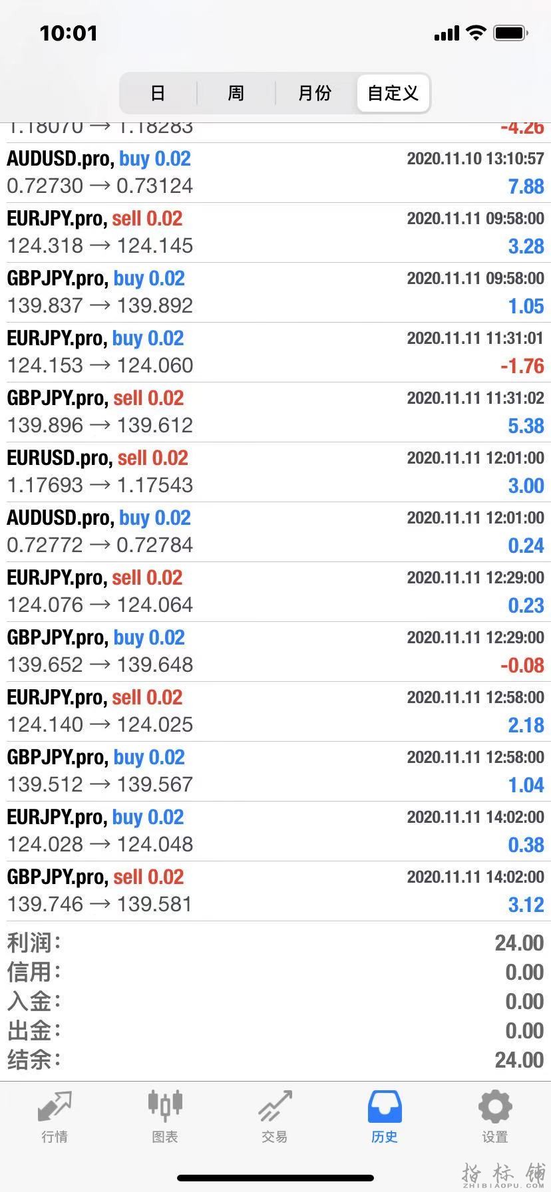Switch to the 周 week tab

[236, 93]
